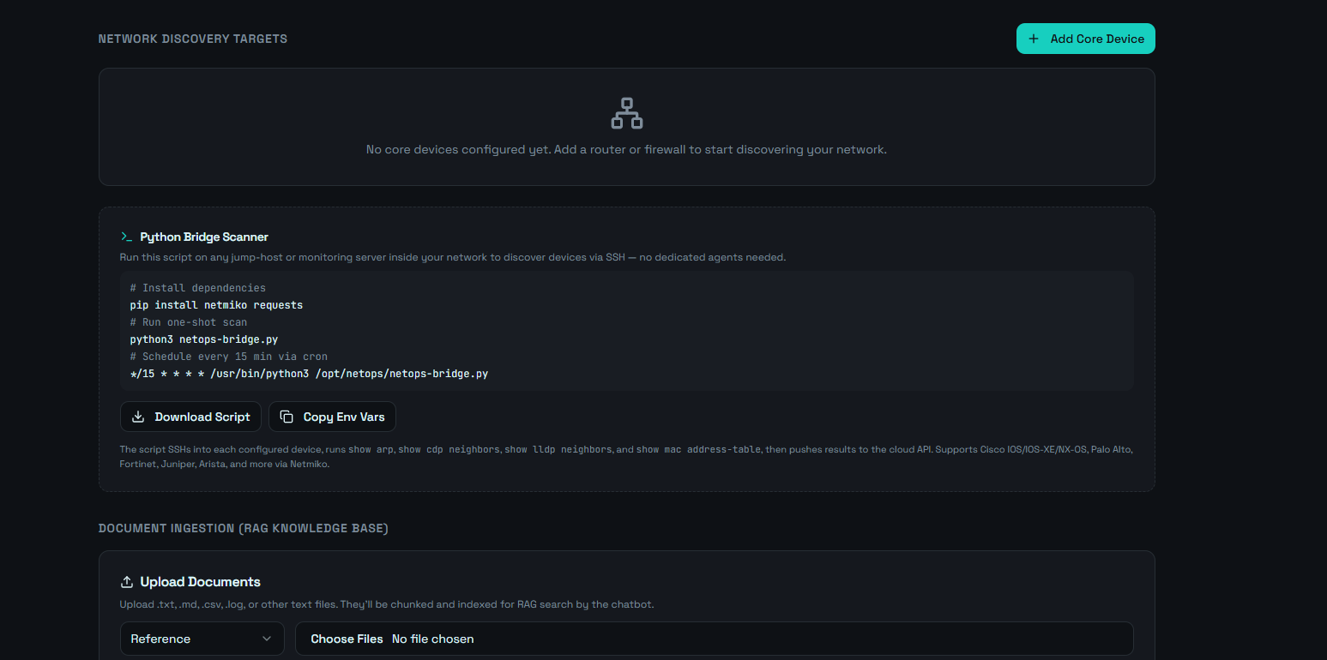
Task: Click the show mac address-table inline code text
Action: 701,448
